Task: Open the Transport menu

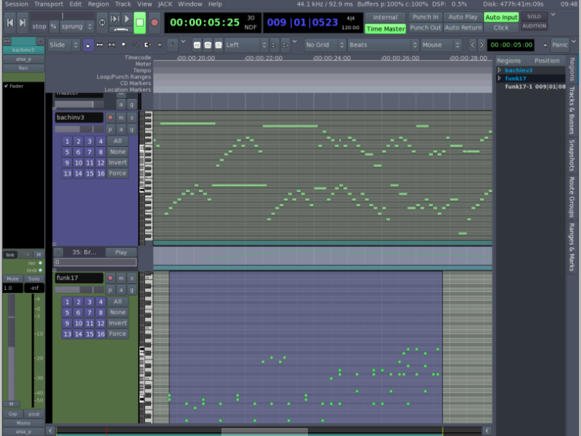Action: point(49,4)
